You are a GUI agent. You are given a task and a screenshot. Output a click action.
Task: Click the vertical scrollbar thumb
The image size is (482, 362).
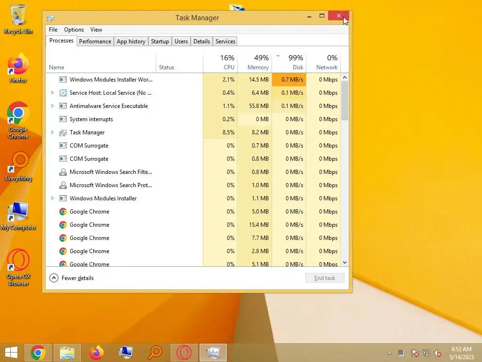(345, 101)
